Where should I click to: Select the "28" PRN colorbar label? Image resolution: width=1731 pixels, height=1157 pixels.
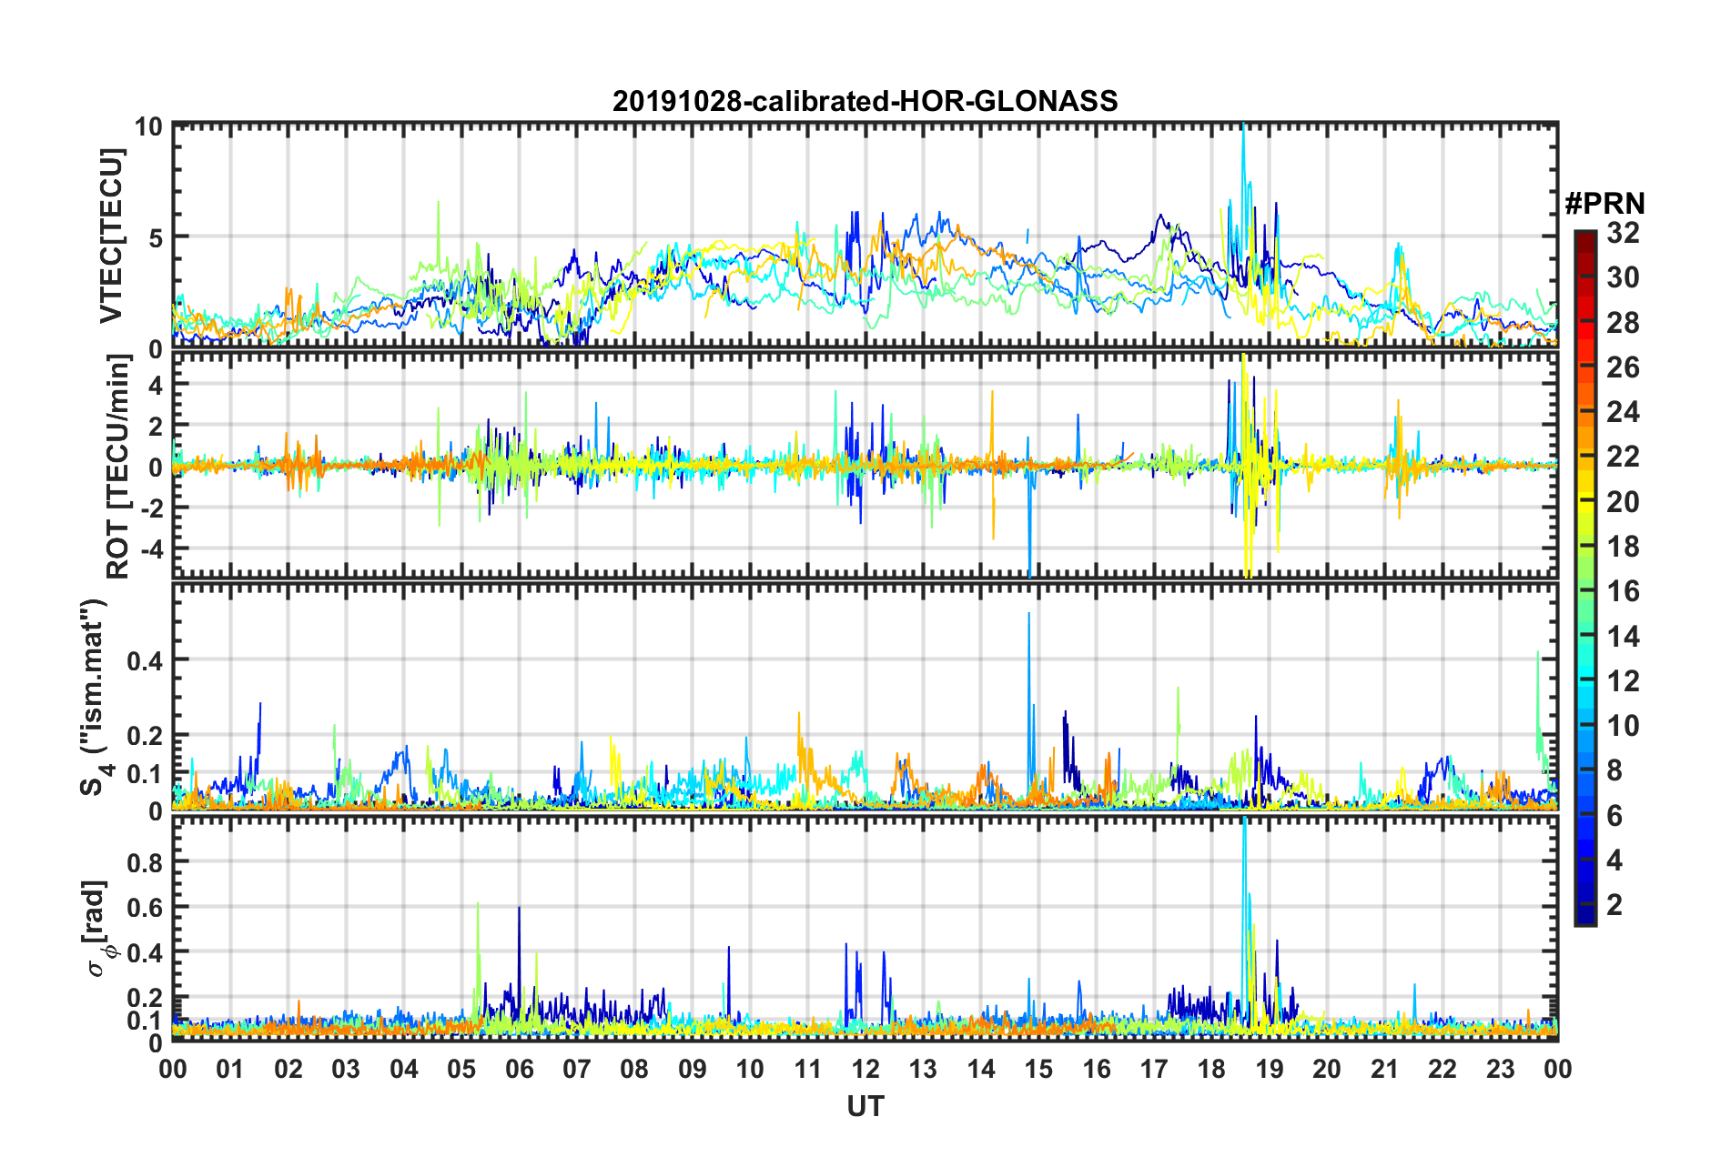tap(1623, 323)
